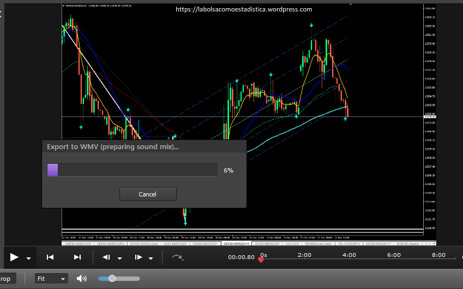The height and width of the screenshot is (289, 463).
Task: Step forward one frame
Action: [138, 257]
